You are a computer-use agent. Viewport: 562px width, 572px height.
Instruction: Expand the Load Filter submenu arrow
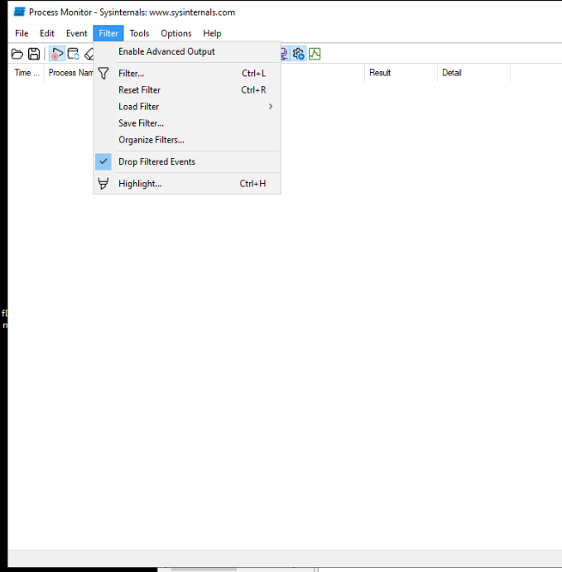271,107
